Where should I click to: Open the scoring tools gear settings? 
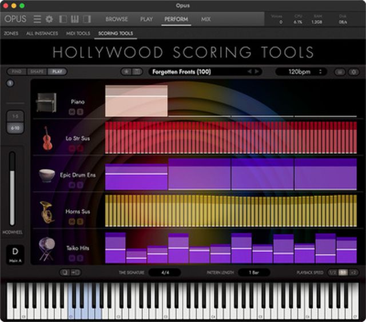click(353, 72)
